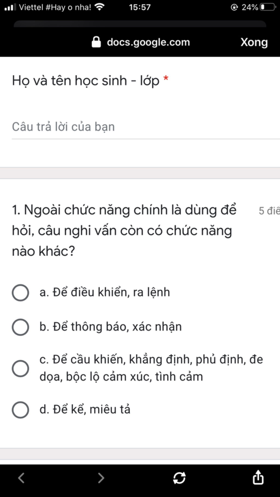The height and width of the screenshot is (497, 280).
Task: Tap the Xong button
Action: tap(254, 42)
